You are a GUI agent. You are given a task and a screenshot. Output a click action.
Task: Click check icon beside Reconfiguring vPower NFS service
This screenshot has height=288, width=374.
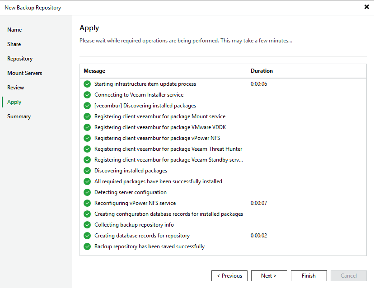coord(87,203)
